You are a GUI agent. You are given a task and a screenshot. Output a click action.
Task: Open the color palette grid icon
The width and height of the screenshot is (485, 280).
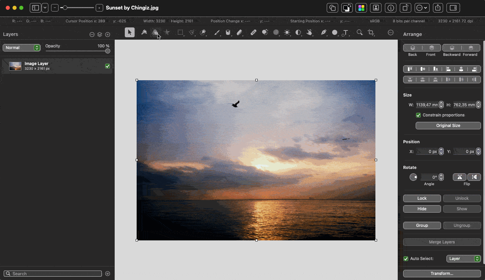click(361, 8)
